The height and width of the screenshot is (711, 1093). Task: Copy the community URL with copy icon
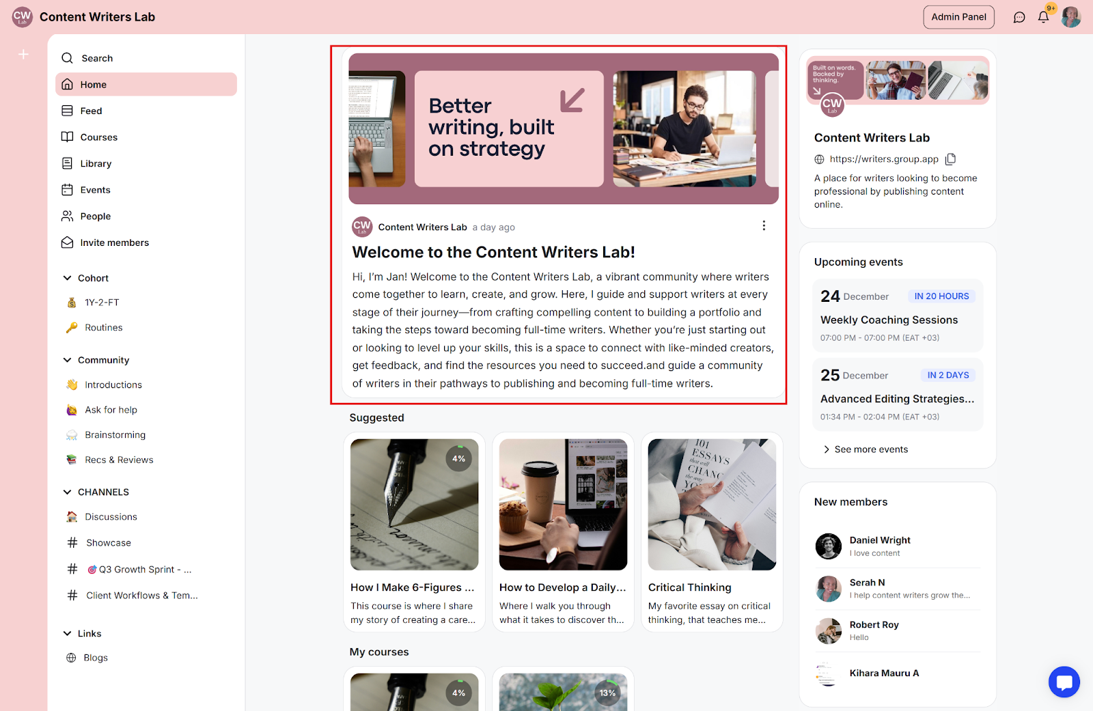pos(950,159)
